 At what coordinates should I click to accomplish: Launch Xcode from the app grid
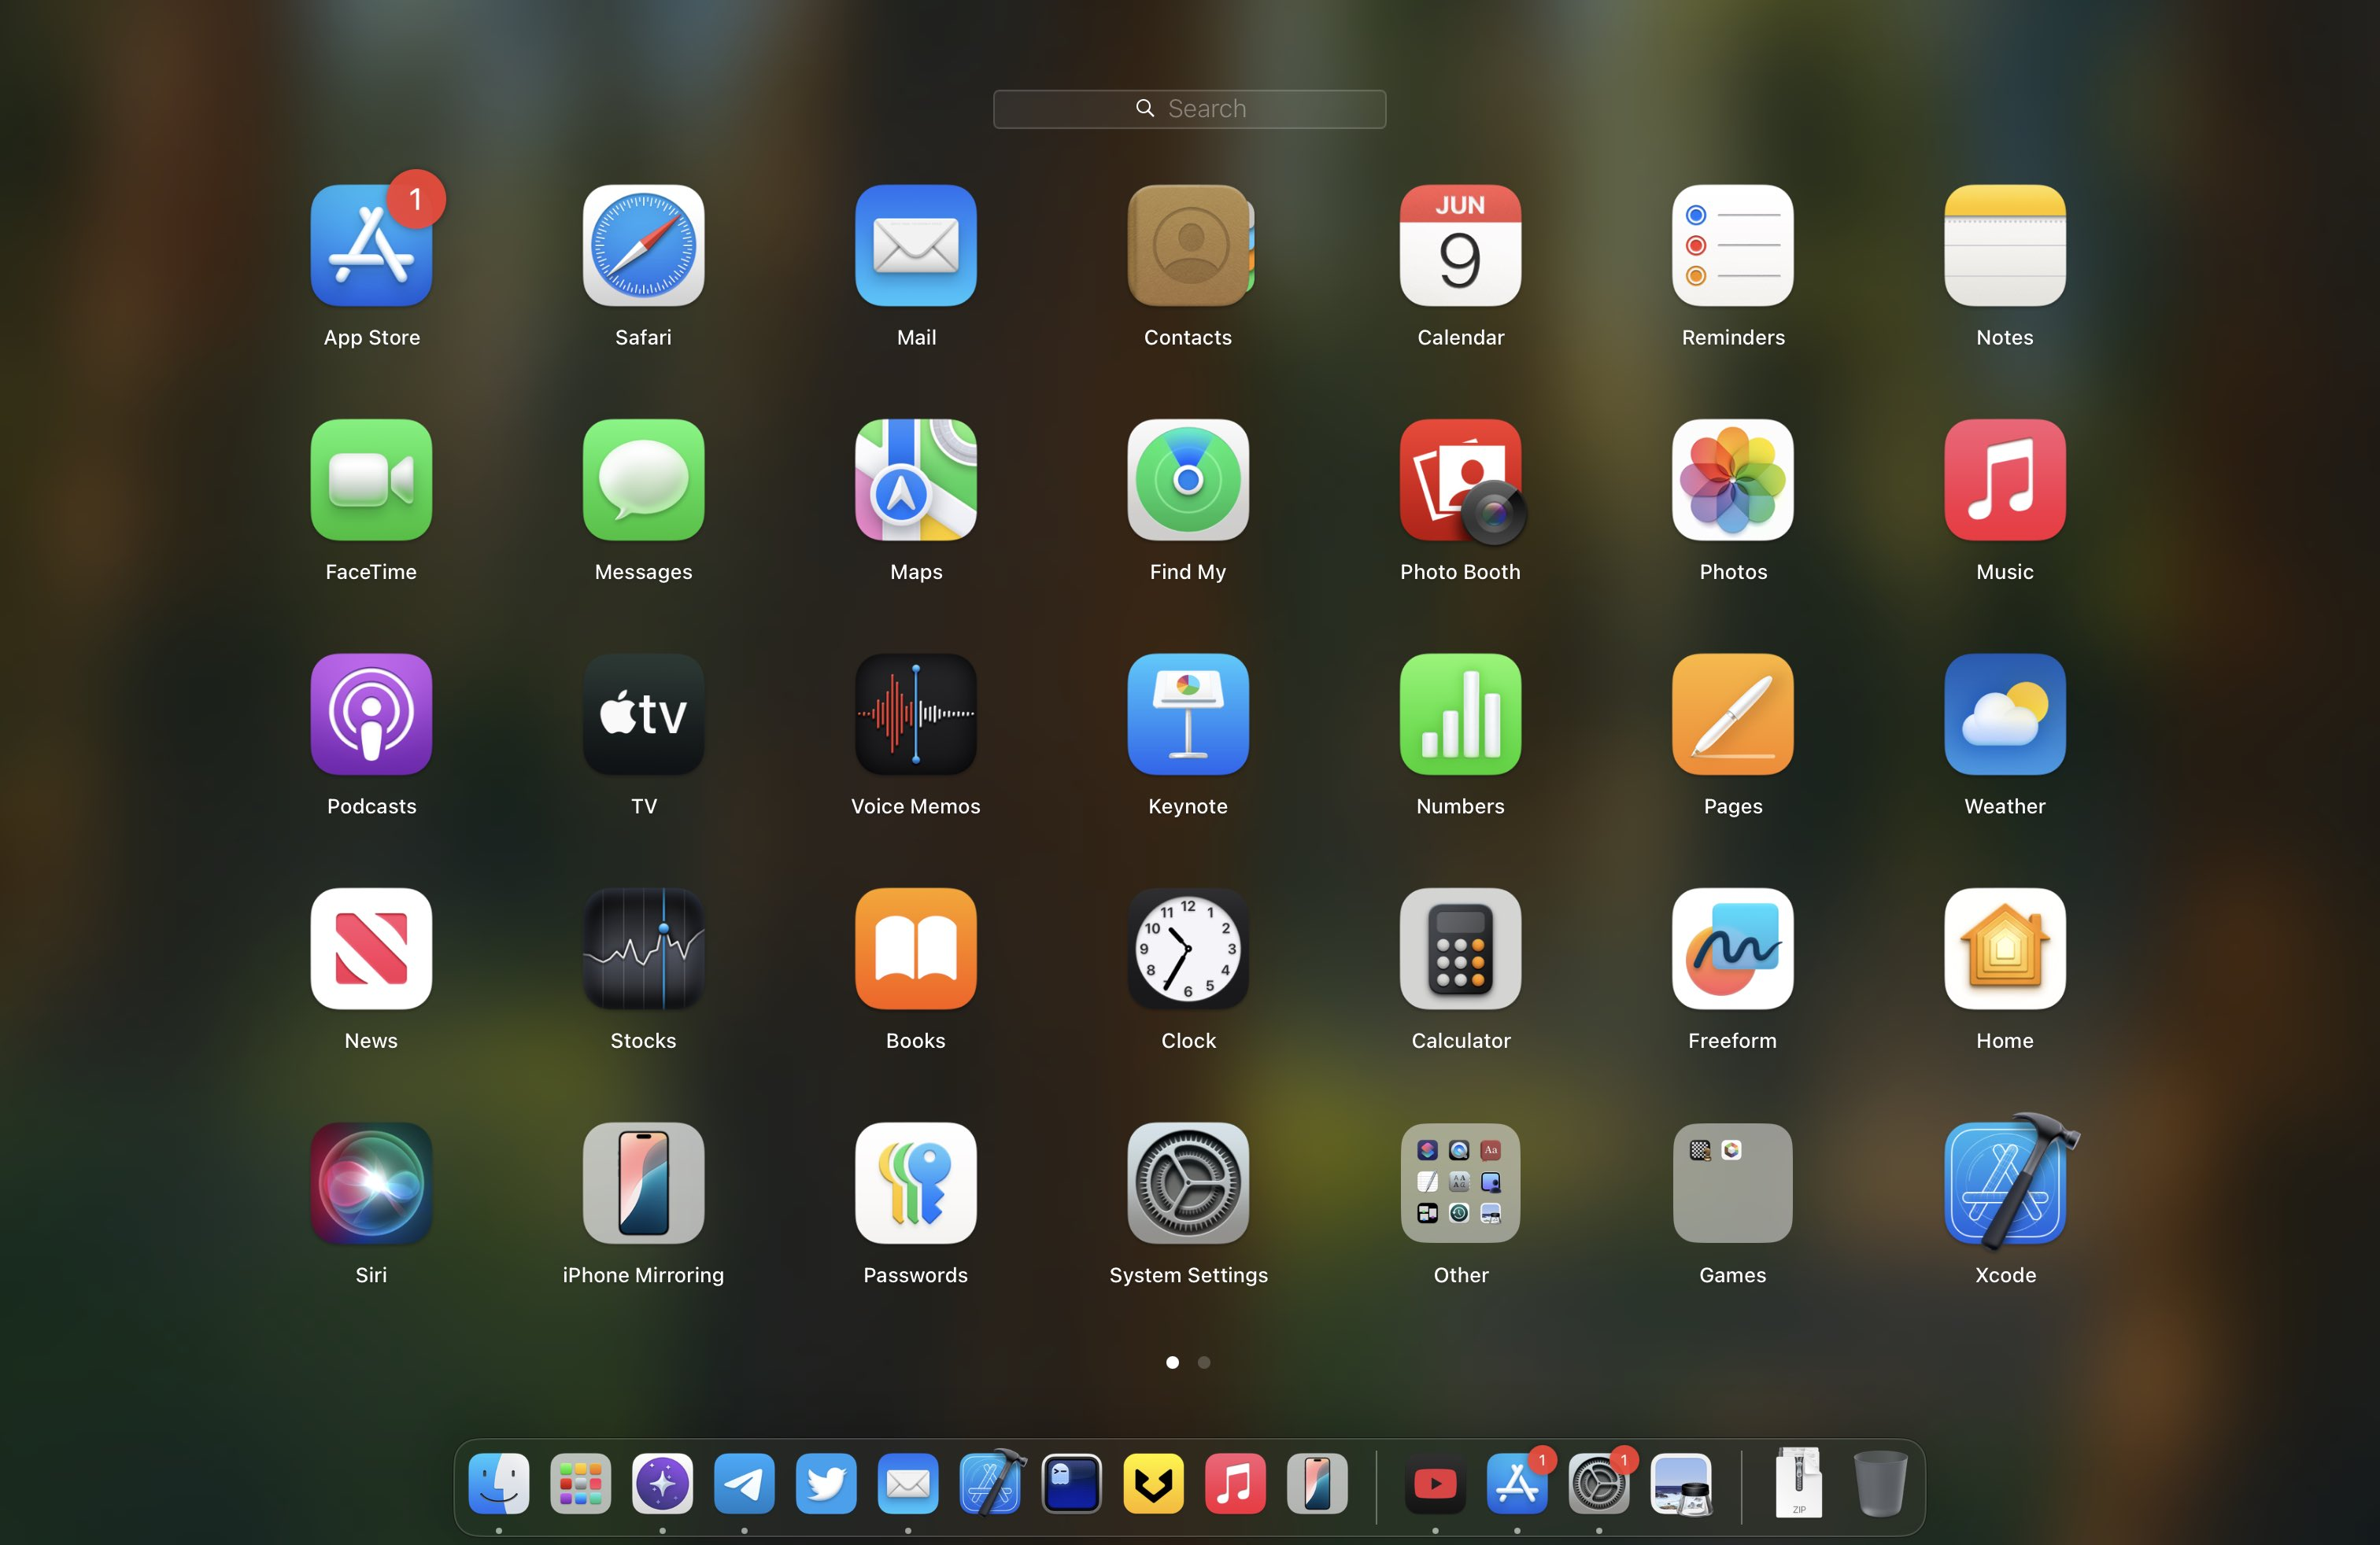coord(2004,1183)
